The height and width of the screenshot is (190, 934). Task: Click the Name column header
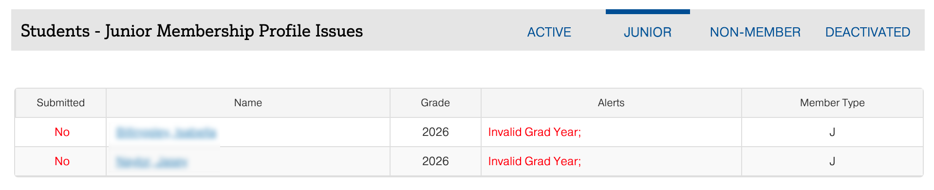pyautogui.click(x=248, y=103)
